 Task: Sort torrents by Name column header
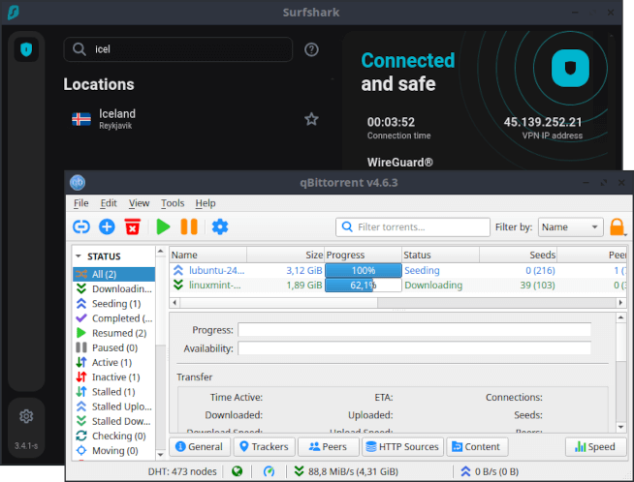click(x=207, y=255)
